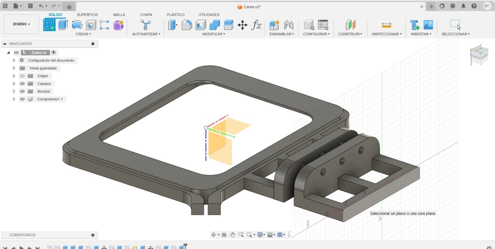Select the Press Pull tool
The width and height of the screenshot is (495, 249).
pos(172,25)
